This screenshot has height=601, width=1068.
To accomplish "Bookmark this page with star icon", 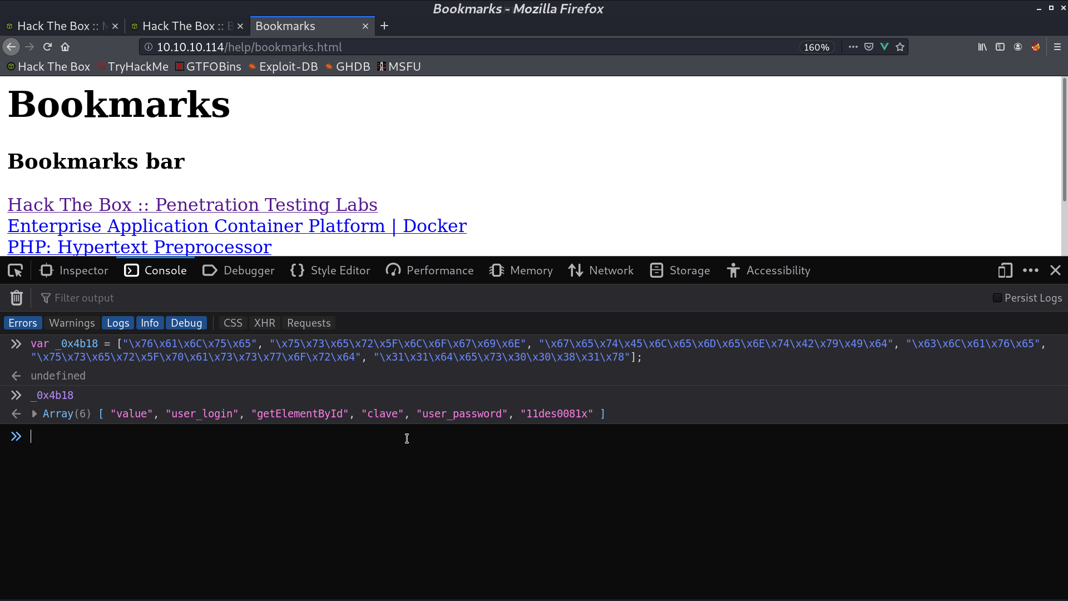I will (900, 47).
